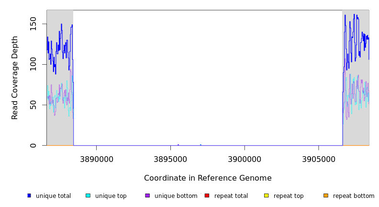379x207 pixels.
Task: Click the 3905000 x-axis tick label
Action: (x=319, y=159)
